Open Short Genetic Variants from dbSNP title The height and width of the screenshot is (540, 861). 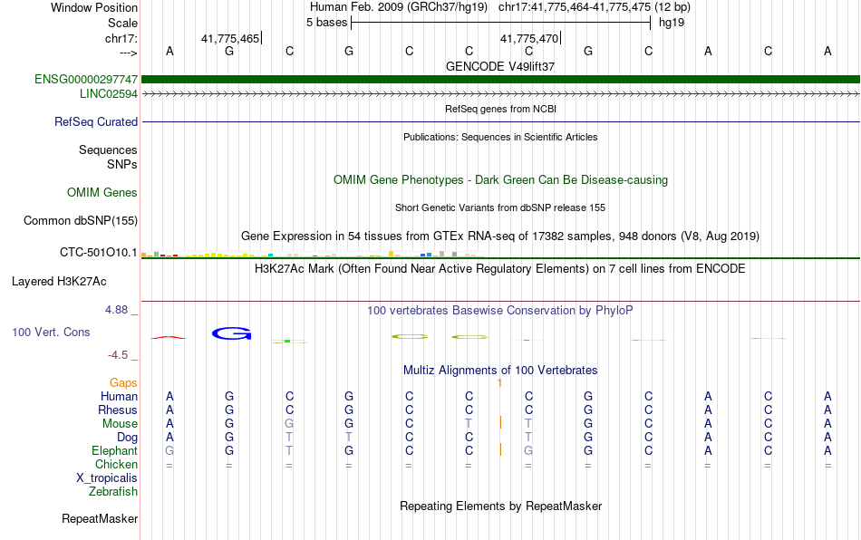(x=500, y=207)
